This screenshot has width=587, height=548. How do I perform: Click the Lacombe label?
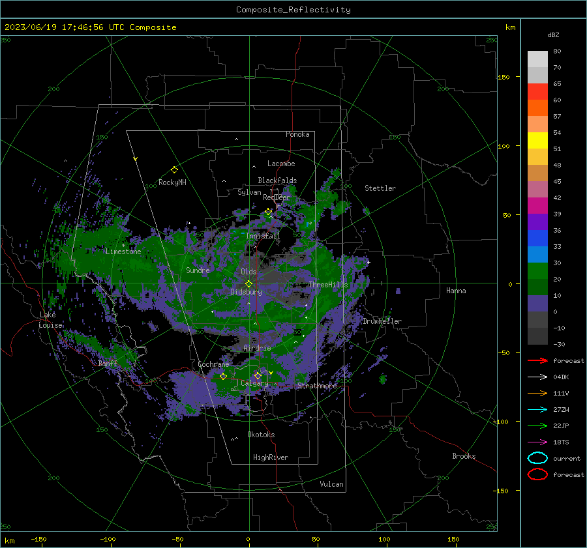click(281, 164)
